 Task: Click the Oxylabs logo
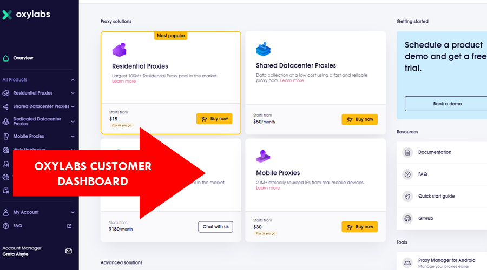click(26, 15)
